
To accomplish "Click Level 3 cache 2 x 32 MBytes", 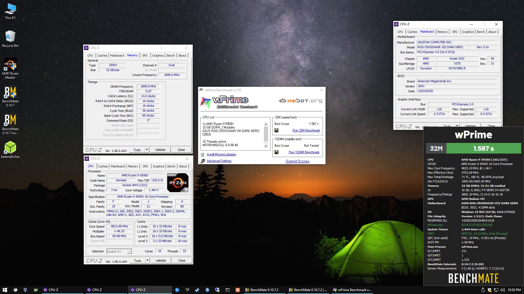I will [162, 241].
